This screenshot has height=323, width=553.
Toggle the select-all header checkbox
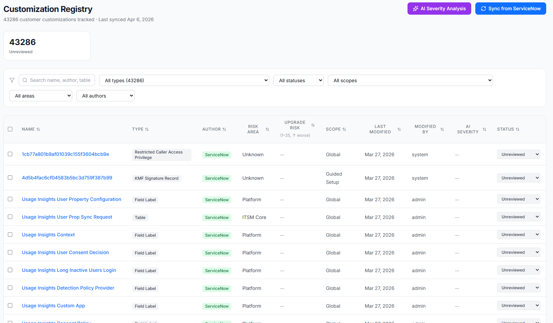tap(10, 129)
